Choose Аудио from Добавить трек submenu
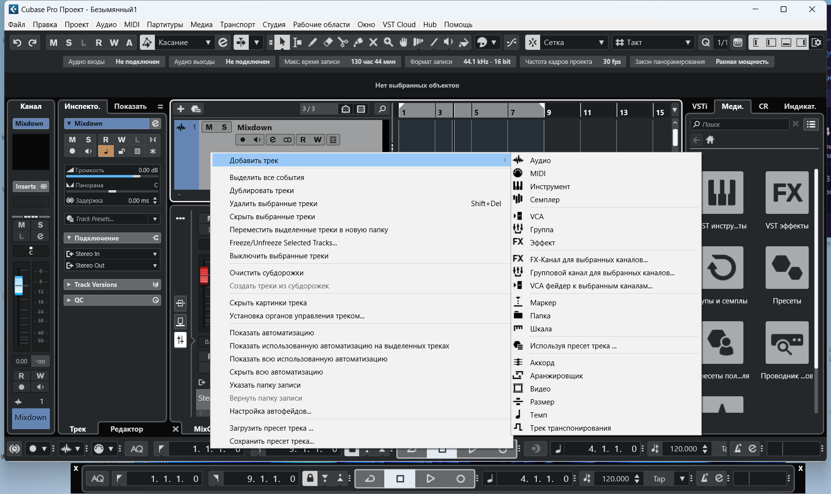 [x=606, y=160]
